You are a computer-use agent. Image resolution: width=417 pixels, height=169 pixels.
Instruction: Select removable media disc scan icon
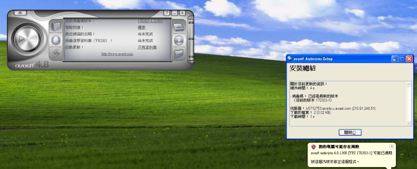coord(179,40)
